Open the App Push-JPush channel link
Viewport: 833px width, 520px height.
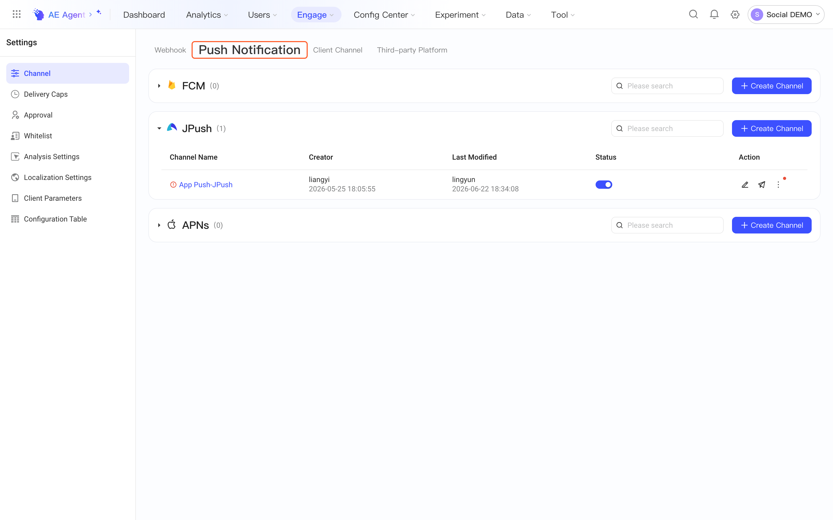pos(205,185)
